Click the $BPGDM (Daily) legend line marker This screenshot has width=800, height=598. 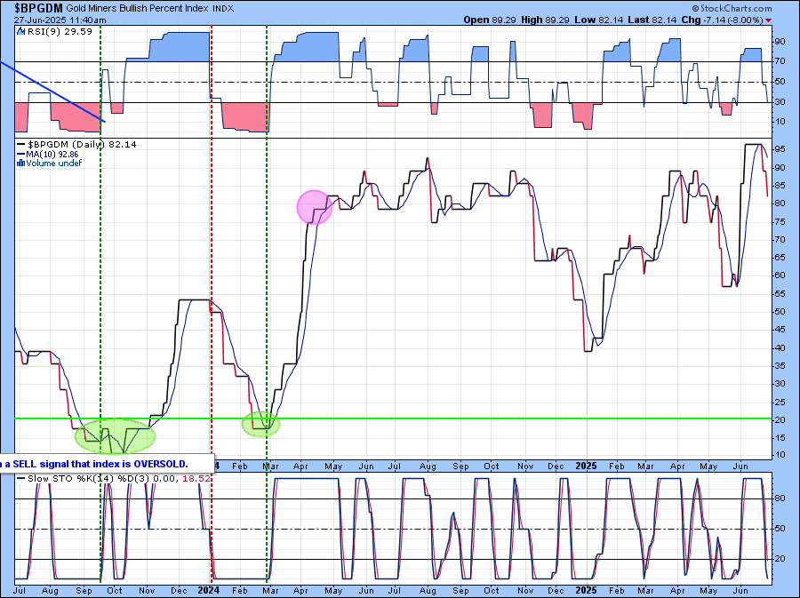[21, 144]
